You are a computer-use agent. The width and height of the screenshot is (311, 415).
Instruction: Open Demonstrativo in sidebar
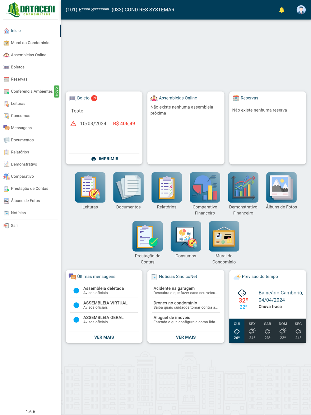[x=30, y=164]
